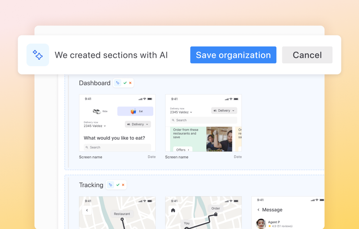
Task: Expand the Delivery dropdown in second Dashboard screen
Action: pyautogui.click(x=224, y=111)
